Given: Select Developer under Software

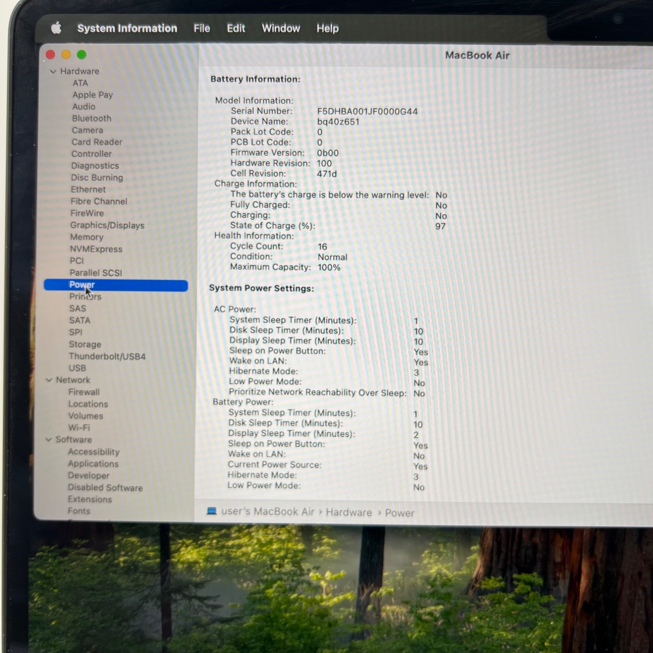Looking at the screenshot, I should pyautogui.click(x=89, y=476).
